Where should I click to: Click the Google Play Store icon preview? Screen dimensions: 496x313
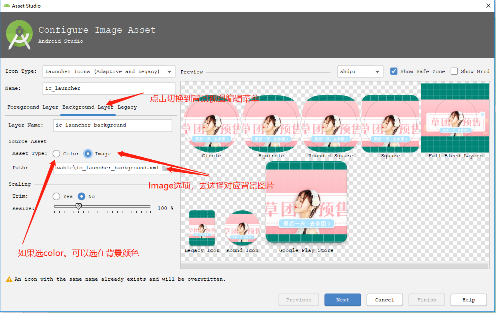coord(306,202)
